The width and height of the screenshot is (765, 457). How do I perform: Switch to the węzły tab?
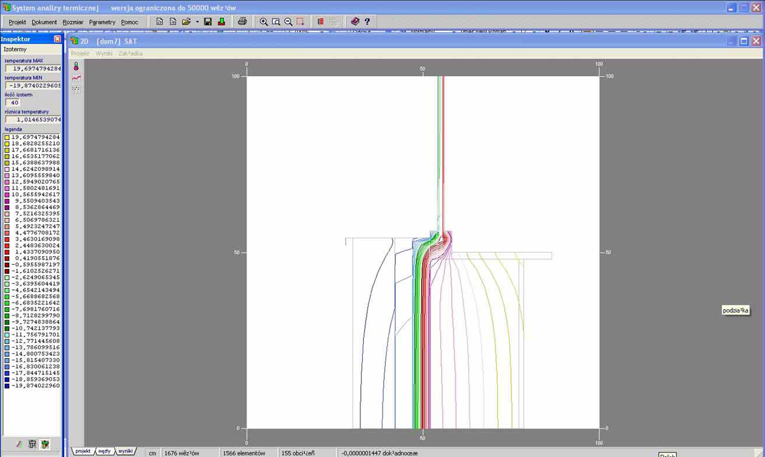click(104, 451)
